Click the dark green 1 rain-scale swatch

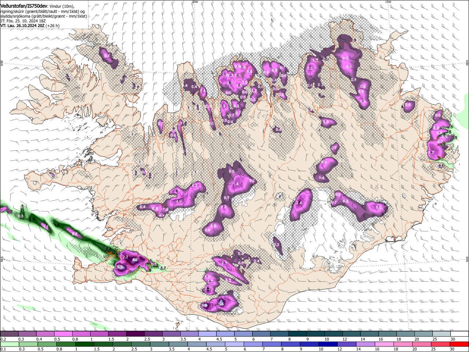coord(84,344)
